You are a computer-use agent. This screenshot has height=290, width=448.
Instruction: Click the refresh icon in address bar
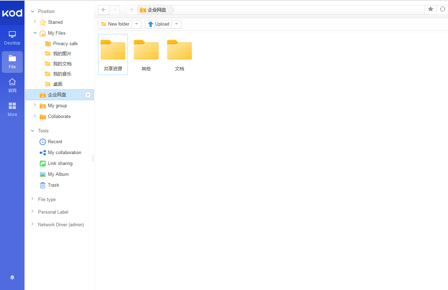tap(442, 9)
